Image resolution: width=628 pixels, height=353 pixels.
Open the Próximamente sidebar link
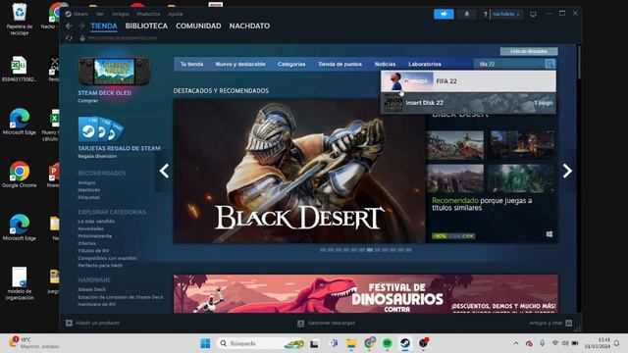tap(95, 236)
